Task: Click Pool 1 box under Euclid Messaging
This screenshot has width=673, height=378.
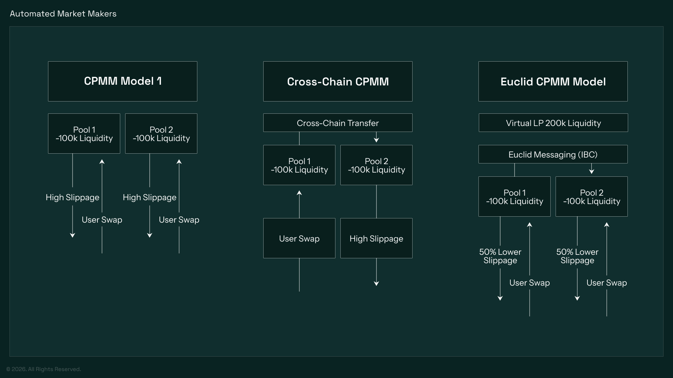Action: [x=514, y=197]
